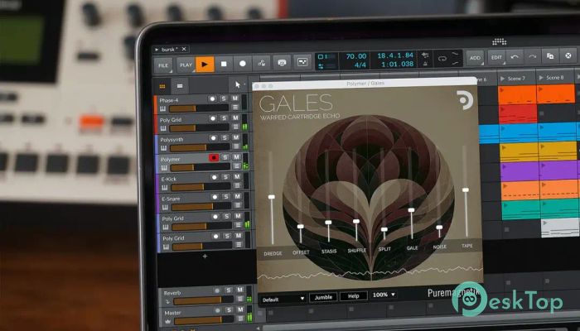
Task: Arm recording on Phase-4 track
Action: pyautogui.click(x=212, y=98)
